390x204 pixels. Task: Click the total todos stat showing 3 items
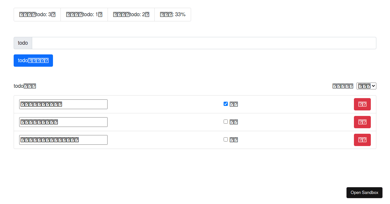point(37,14)
